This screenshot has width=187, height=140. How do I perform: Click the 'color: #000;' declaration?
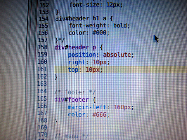tap(89, 33)
